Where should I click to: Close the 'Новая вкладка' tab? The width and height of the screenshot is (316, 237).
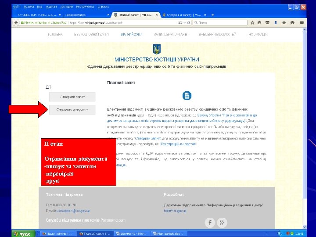(108, 15)
